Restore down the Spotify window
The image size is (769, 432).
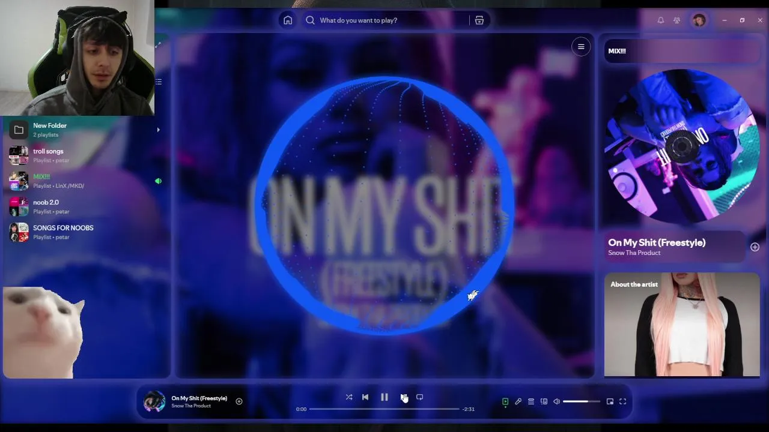coord(742,20)
